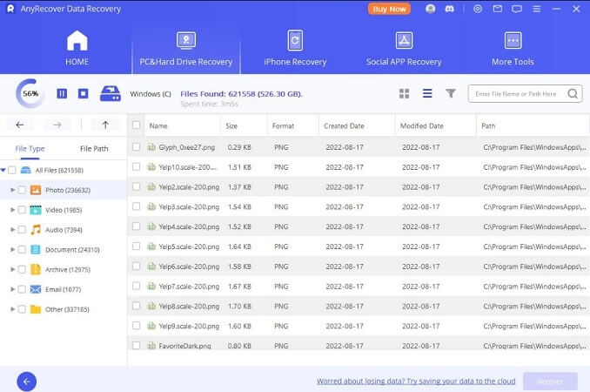Viewport: 590px width, 392px height.
Task: Open the iPhone Recovery tab
Action: [x=295, y=49]
